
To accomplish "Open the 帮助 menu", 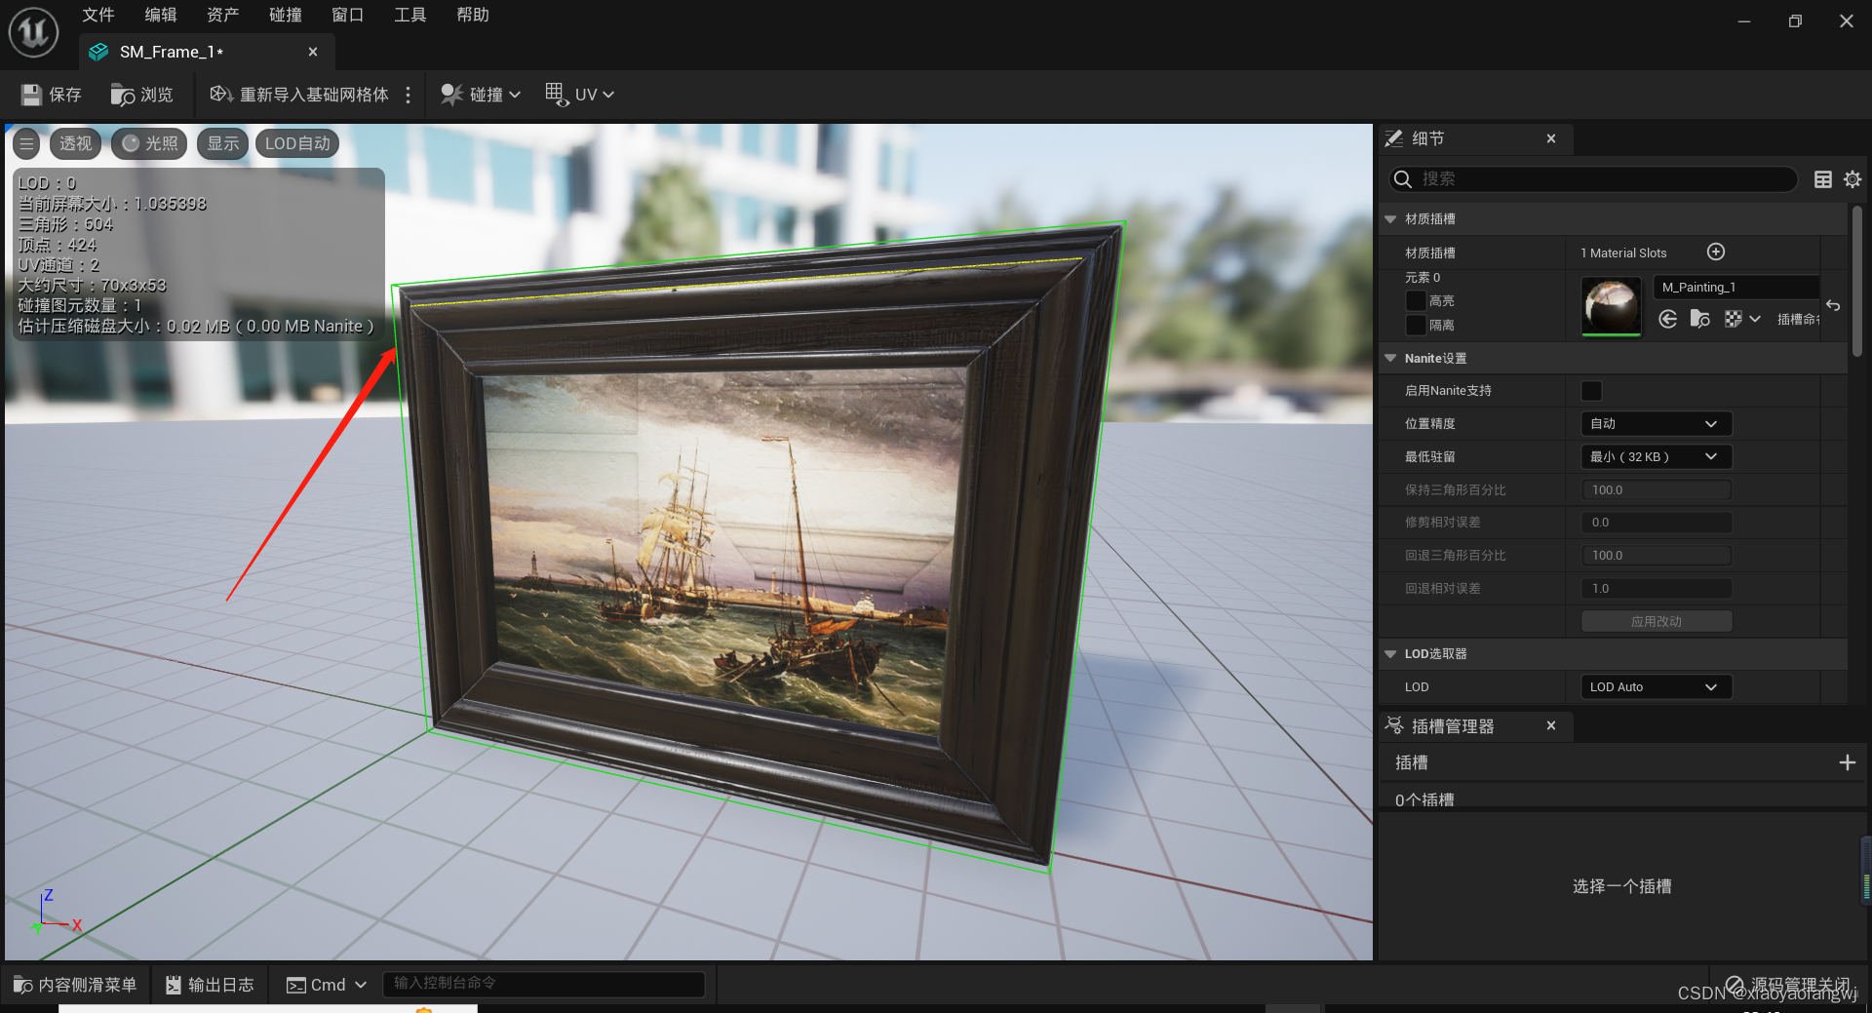I will 473,15.
